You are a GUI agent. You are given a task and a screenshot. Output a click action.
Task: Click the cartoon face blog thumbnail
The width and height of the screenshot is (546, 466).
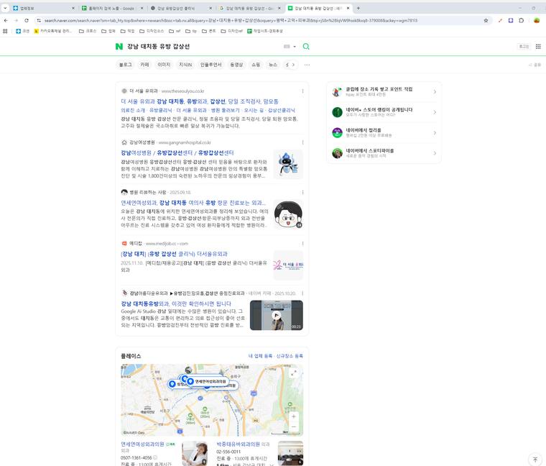point(288,214)
